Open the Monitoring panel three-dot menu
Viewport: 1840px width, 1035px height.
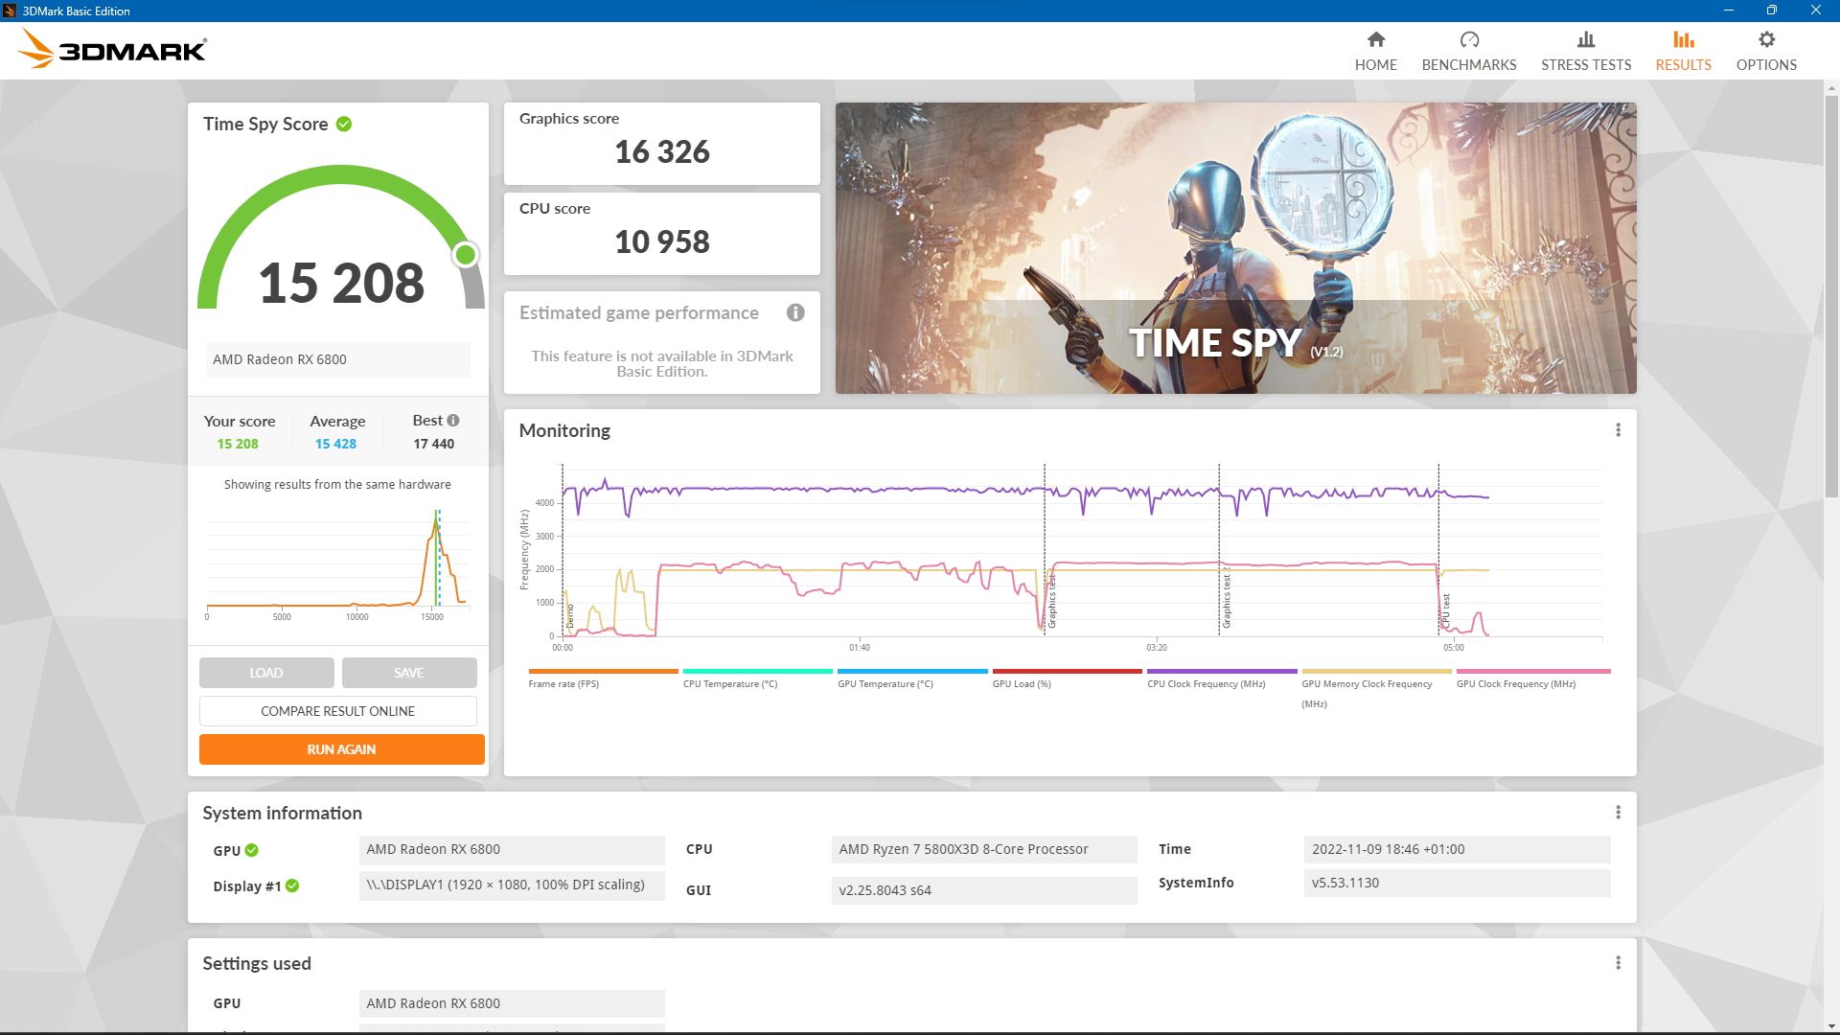coord(1618,430)
